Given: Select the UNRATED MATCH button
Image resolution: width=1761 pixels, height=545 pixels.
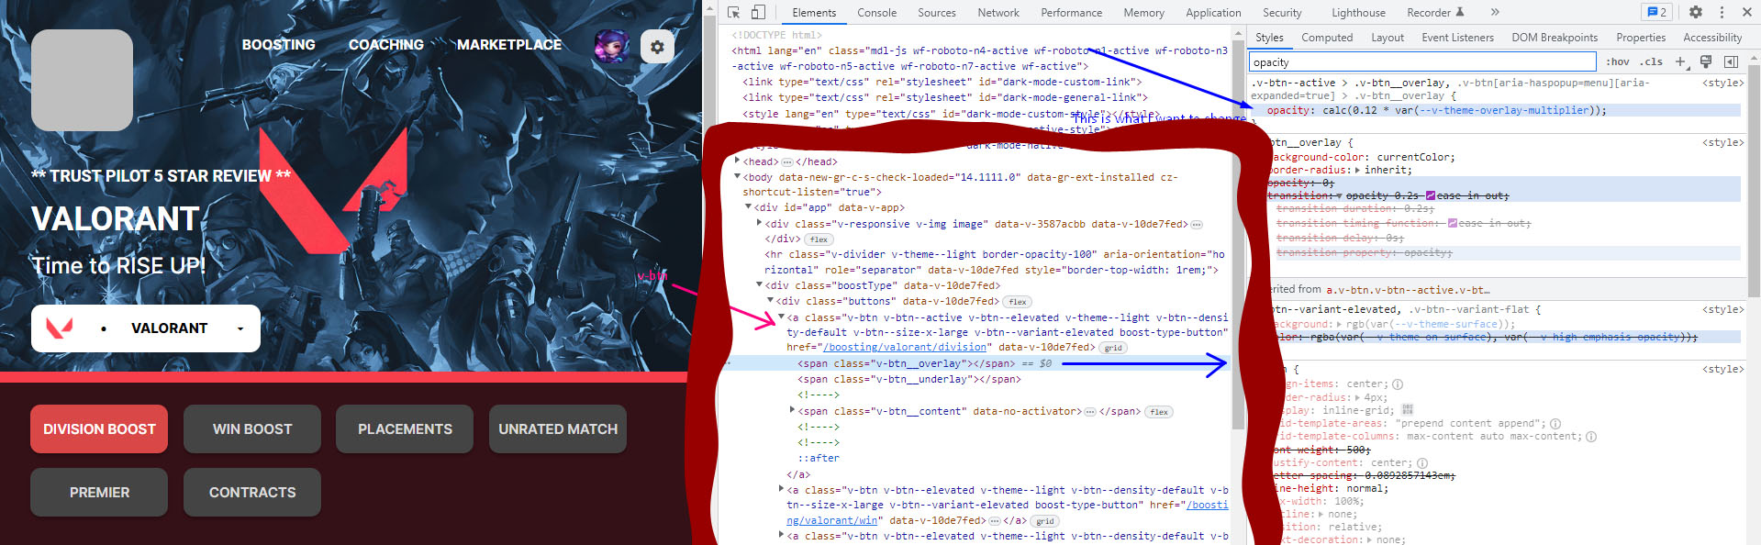Looking at the screenshot, I should point(558,428).
